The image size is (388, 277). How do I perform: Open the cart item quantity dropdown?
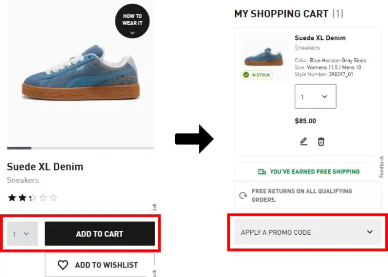tap(315, 97)
